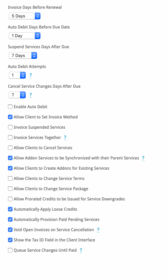The height and width of the screenshot is (279, 168).
Task: Check Allow Clients to Change Service Package
Action: [10, 189]
